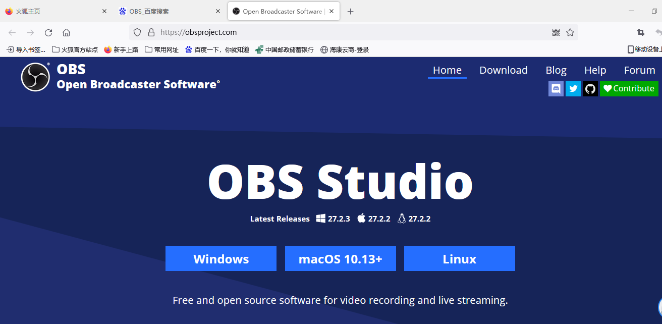Click the macOS version 27.2.2 text

379,219
